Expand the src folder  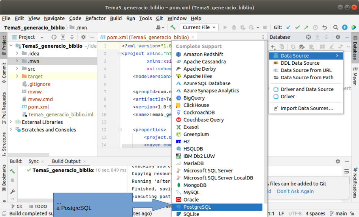17,69
